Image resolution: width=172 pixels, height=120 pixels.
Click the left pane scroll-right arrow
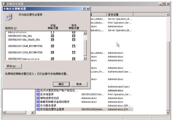coord(33,112)
